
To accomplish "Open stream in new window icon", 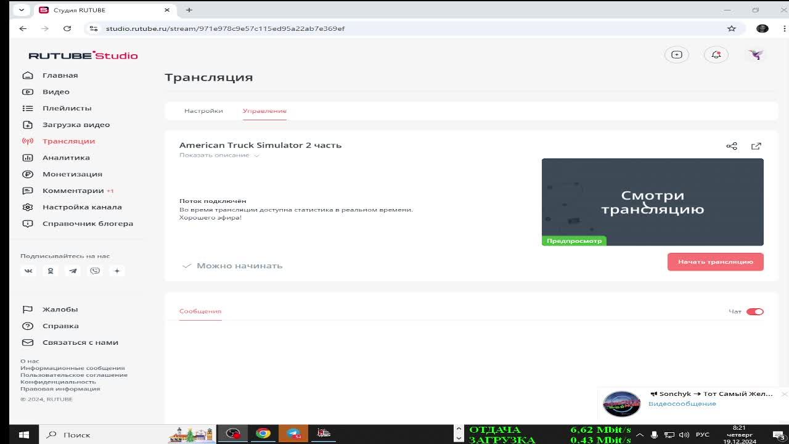I will click(756, 146).
